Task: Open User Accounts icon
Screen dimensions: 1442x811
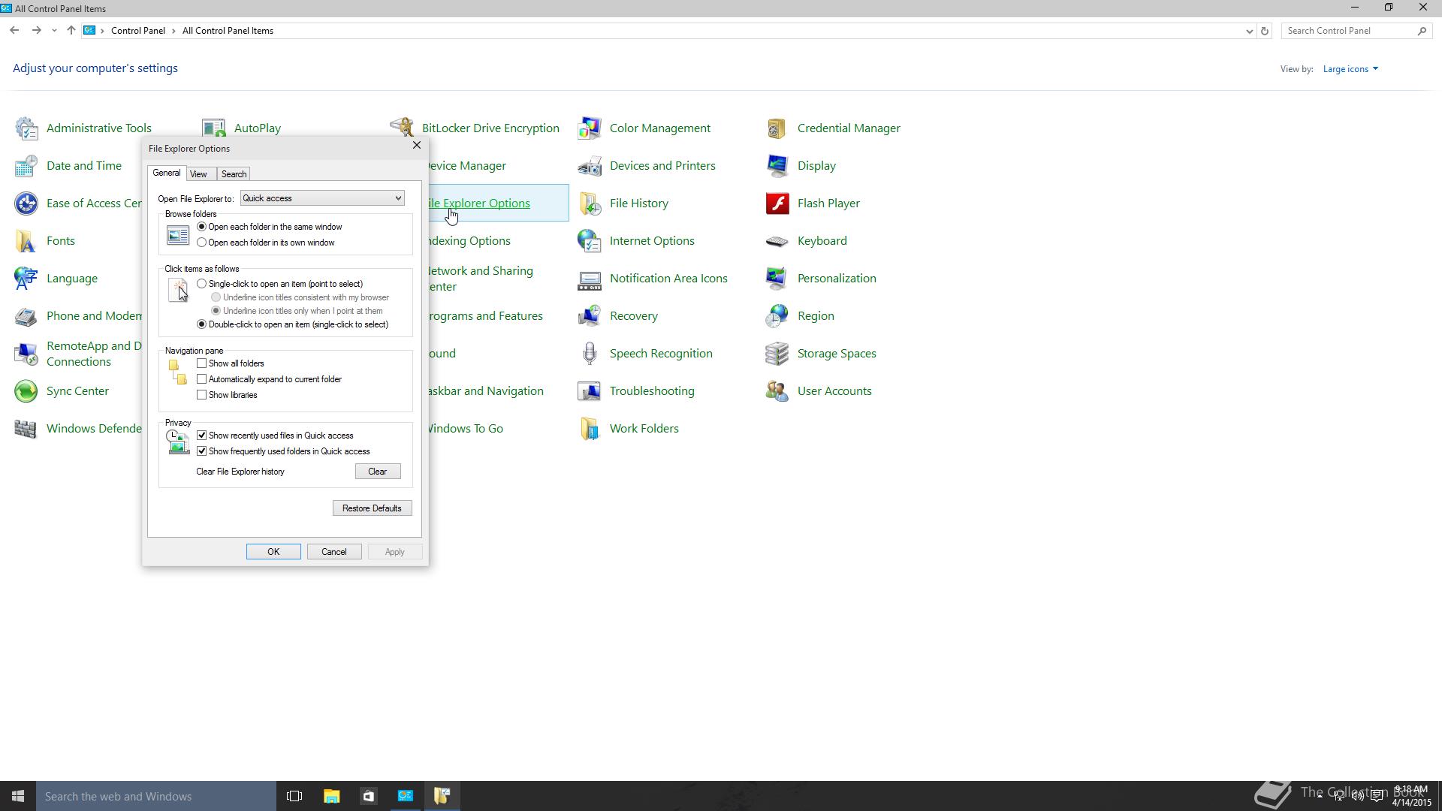Action: point(777,391)
